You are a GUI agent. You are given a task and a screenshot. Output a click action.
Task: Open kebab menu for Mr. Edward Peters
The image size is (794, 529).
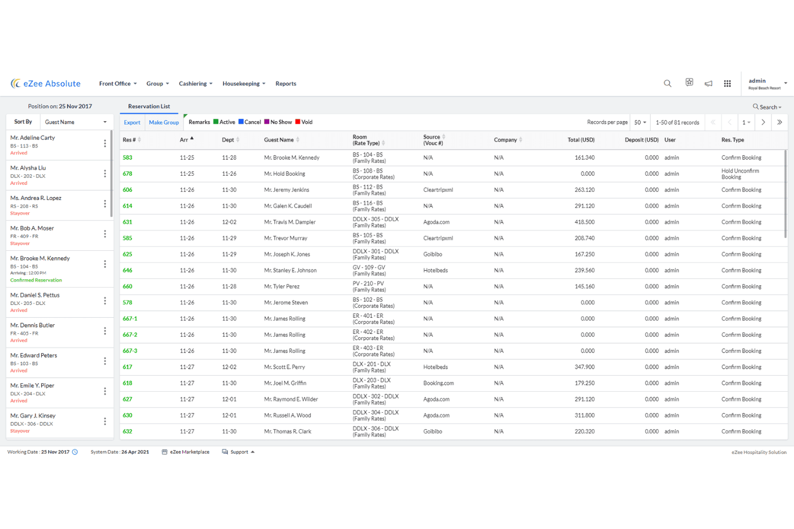pos(105,361)
